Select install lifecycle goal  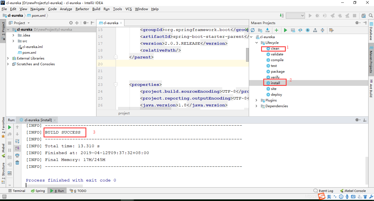pos(275,83)
